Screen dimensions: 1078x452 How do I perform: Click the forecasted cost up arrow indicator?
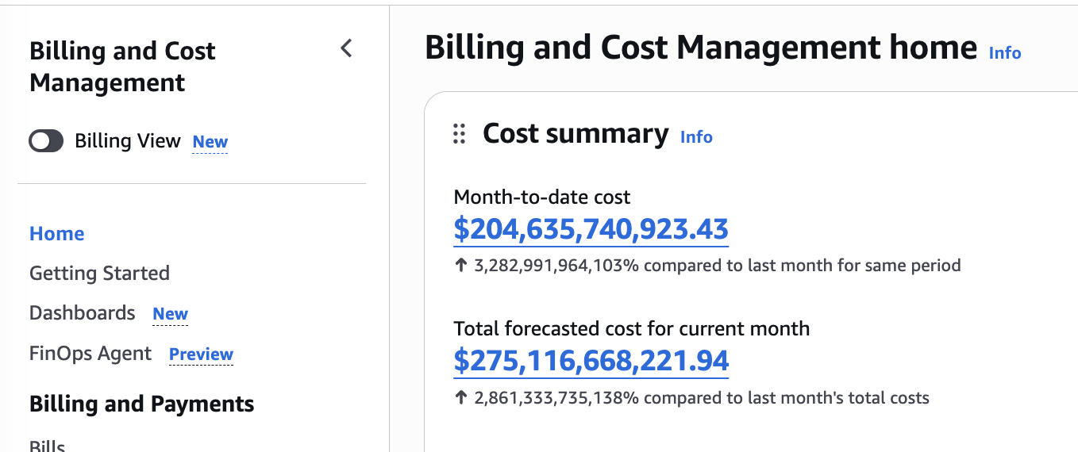460,398
